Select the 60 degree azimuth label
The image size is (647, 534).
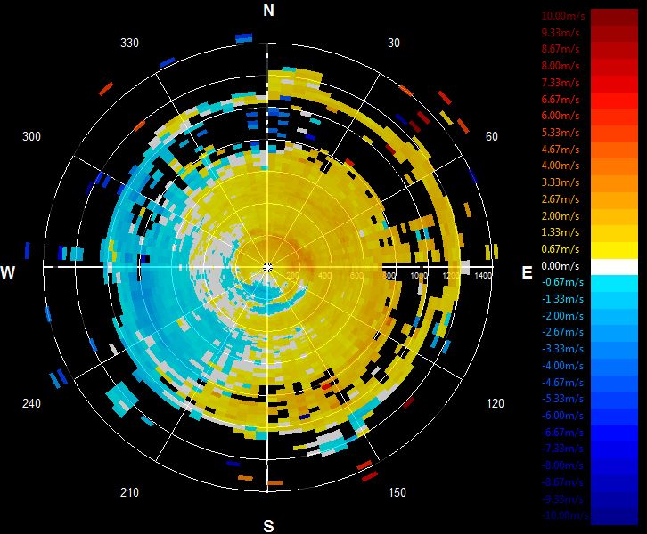pos(491,136)
